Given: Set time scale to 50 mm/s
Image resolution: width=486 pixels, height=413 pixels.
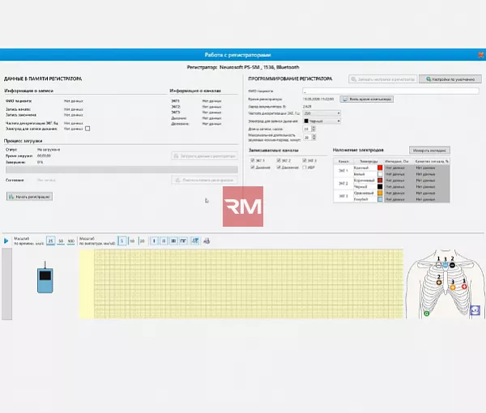Looking at the screenshot, I should pyautogui.click(x=61, y=241).
